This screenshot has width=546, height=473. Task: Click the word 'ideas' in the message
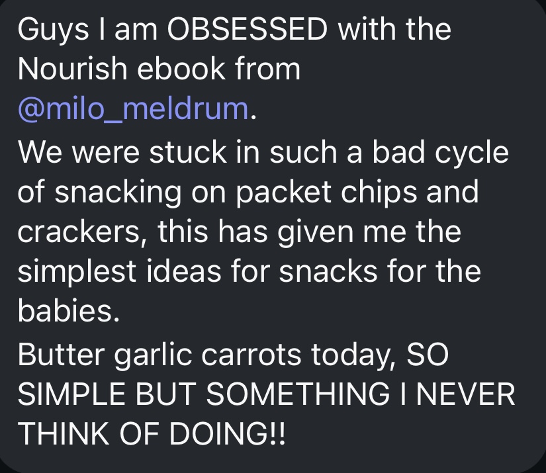[x=184, y=271]
